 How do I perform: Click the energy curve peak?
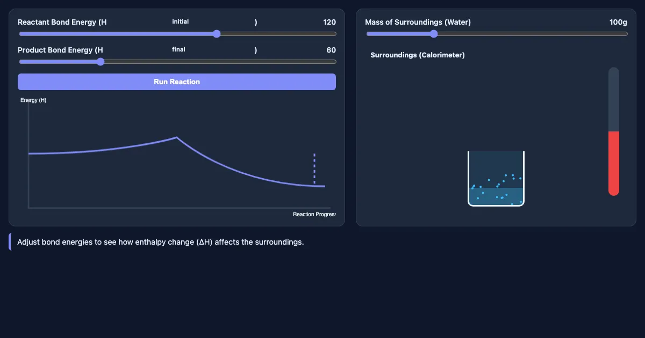tap(176, 137)
